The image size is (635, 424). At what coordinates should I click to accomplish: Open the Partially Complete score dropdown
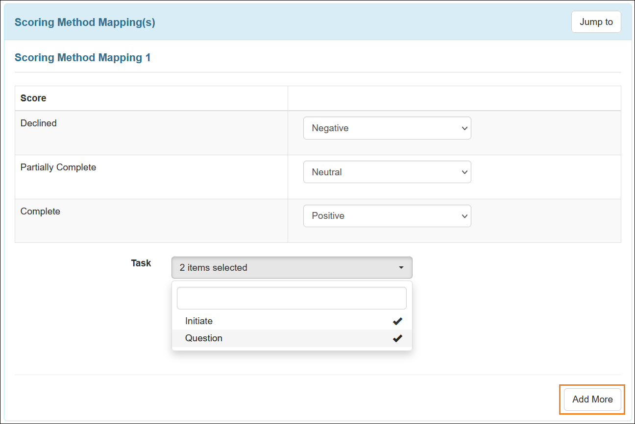pos(387,172)
